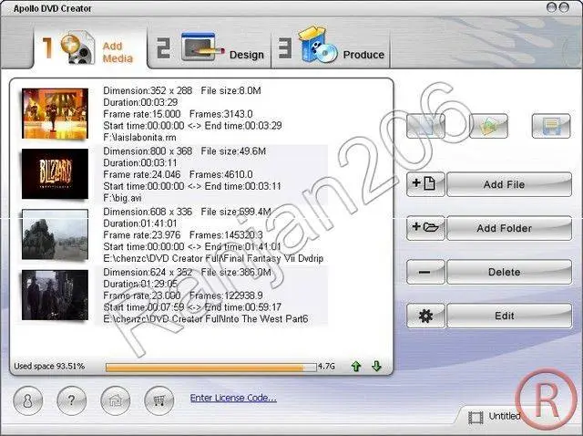Click the left round window control button

[x=551, y=7]
